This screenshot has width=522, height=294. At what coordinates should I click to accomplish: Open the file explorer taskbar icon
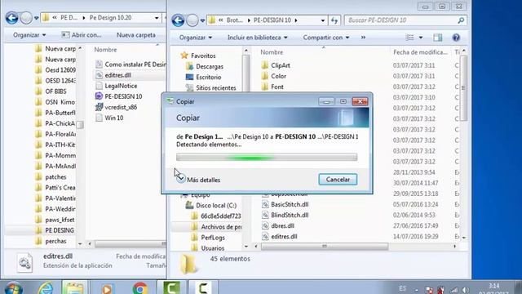click(74, 288)
